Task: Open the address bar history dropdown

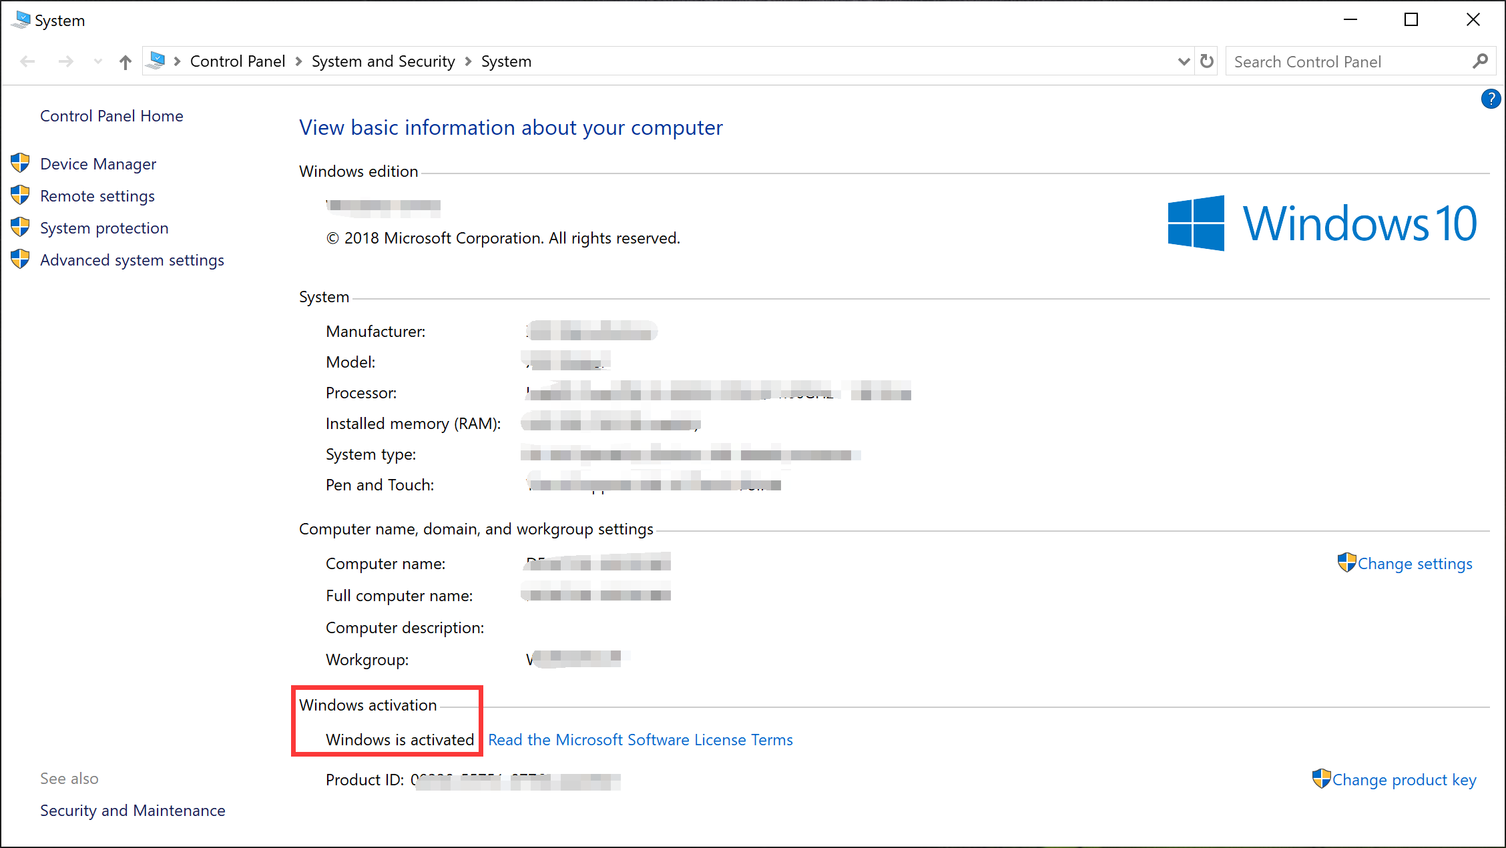Action: tap(1183, 61)
